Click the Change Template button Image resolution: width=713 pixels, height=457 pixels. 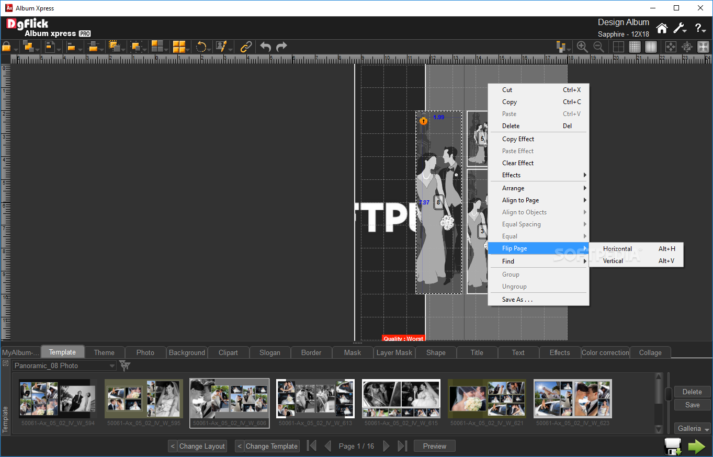(x=271, y=446)
